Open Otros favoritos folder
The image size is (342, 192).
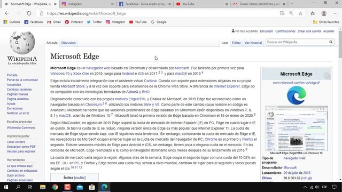click(x=326, y=22)
